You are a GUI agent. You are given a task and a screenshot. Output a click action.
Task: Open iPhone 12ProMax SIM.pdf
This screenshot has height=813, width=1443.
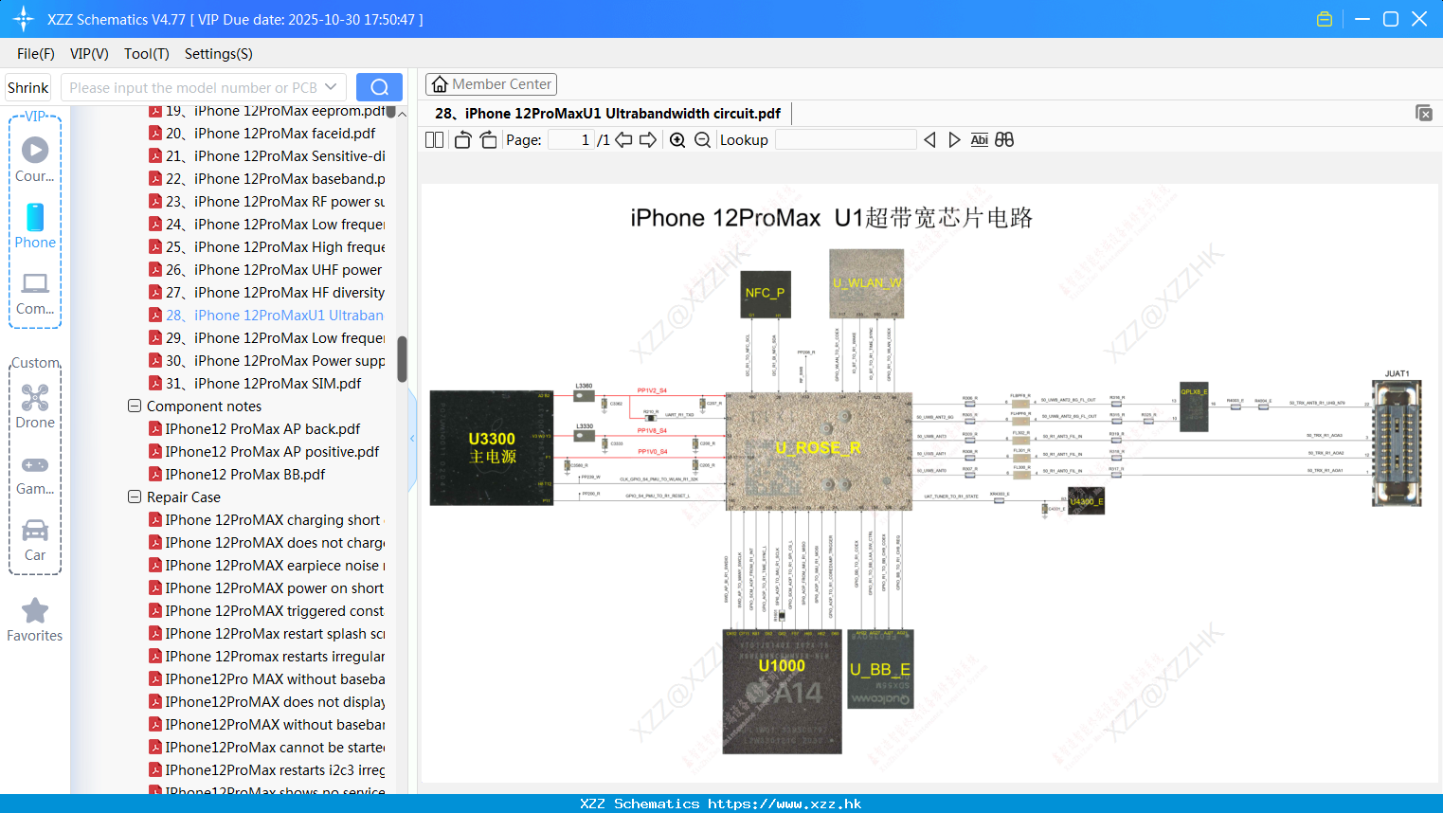pyautogui.click(x=255, y=384)
